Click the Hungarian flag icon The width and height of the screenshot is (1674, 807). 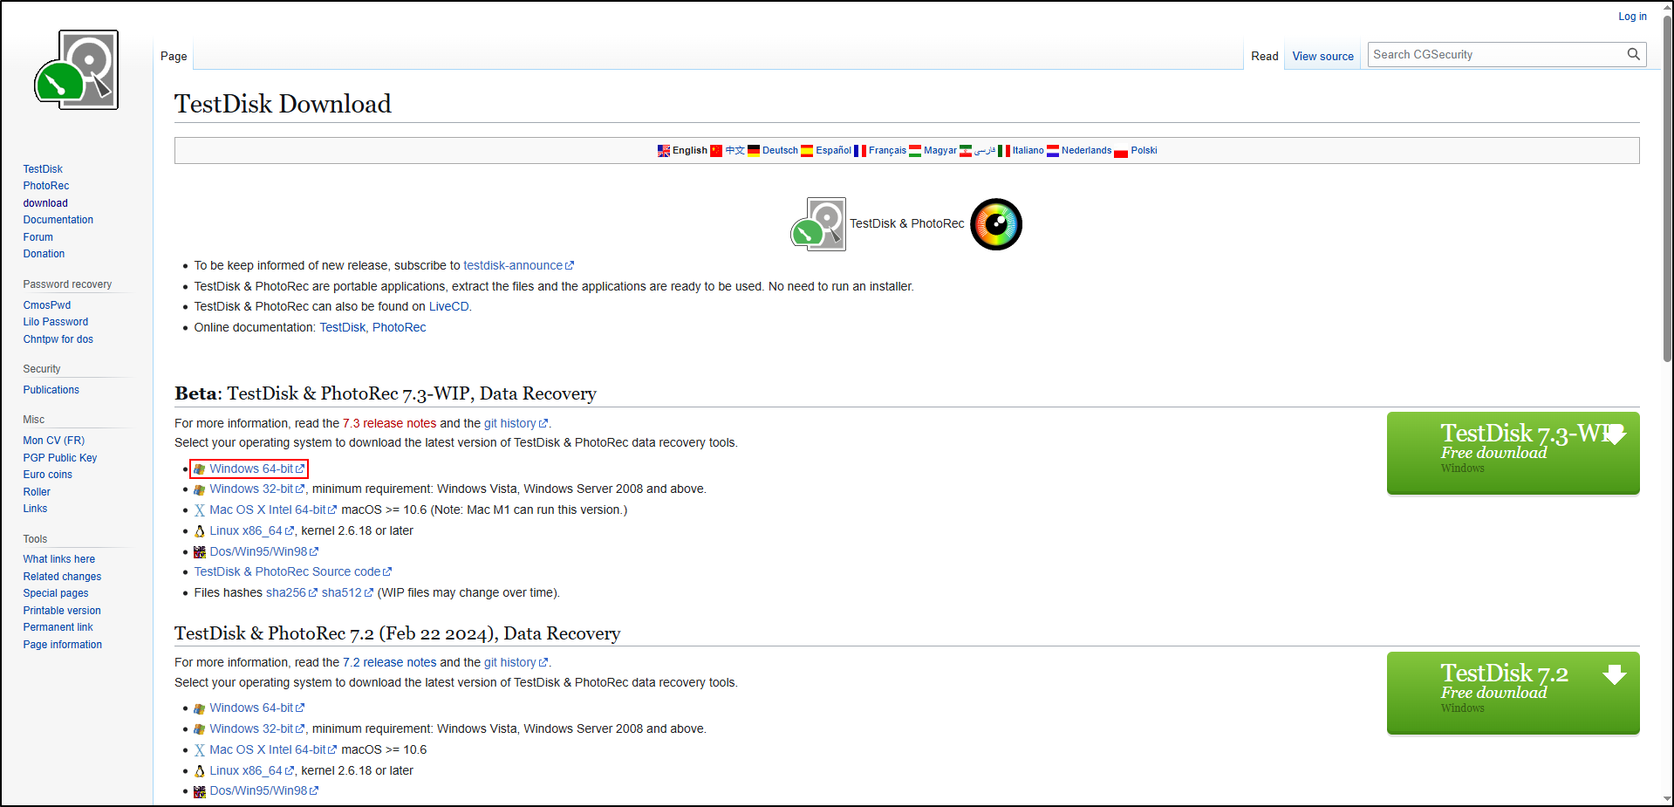click(915, 151)
